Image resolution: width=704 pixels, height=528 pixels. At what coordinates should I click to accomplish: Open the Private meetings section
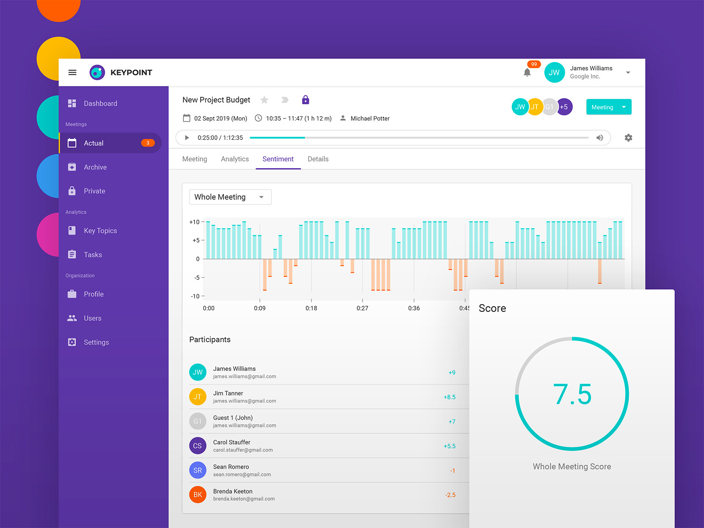click(94, 191)
